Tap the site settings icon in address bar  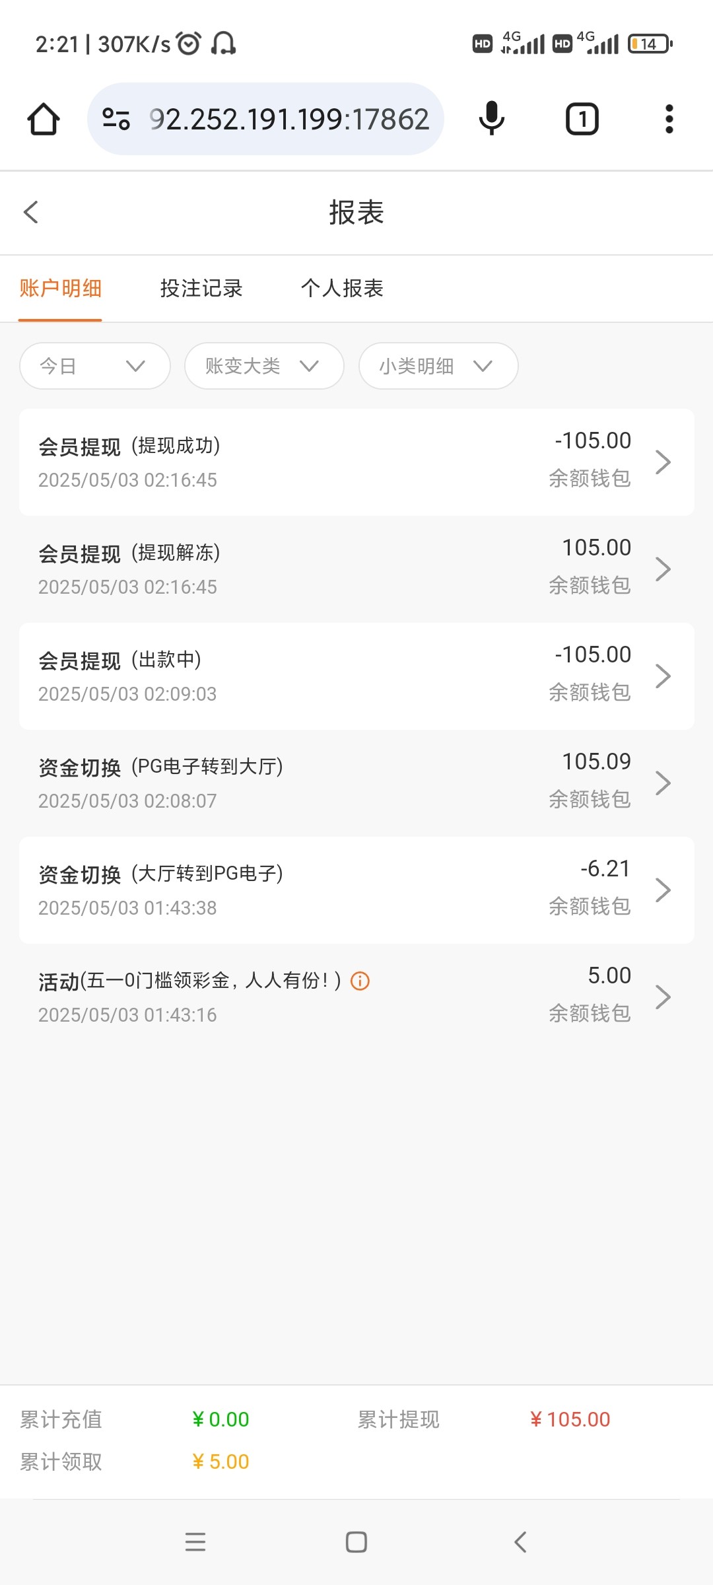click(x=116, y=120)
